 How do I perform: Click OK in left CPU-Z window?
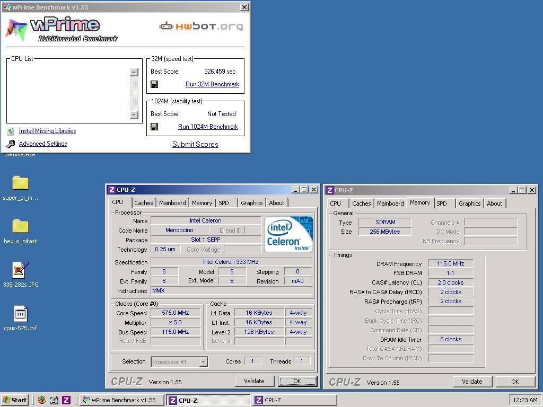point(297,381)
